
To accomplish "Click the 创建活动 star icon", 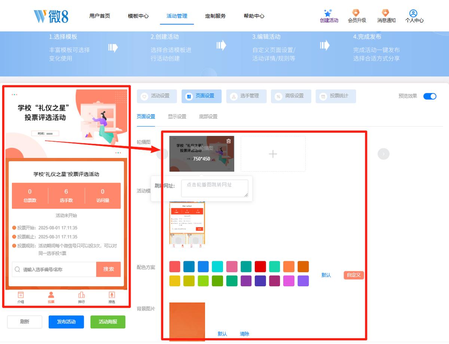I will click(328, 13).
